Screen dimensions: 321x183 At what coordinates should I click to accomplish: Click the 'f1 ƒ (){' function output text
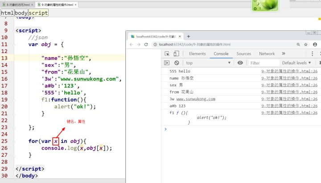coord(178,113)
